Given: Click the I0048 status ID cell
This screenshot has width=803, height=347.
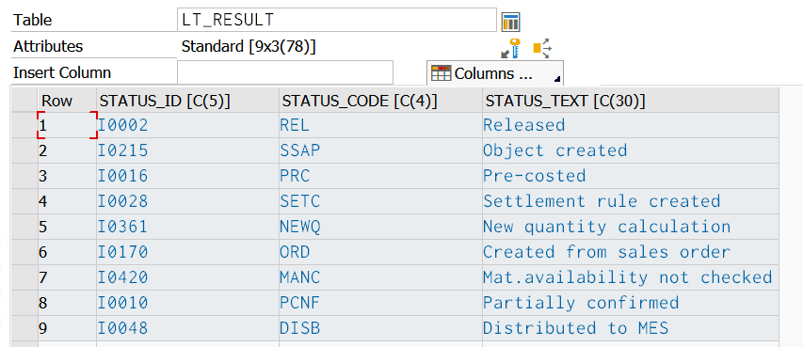Looking at the screenshot, I should pyautogui.click(x=187, y=327).
